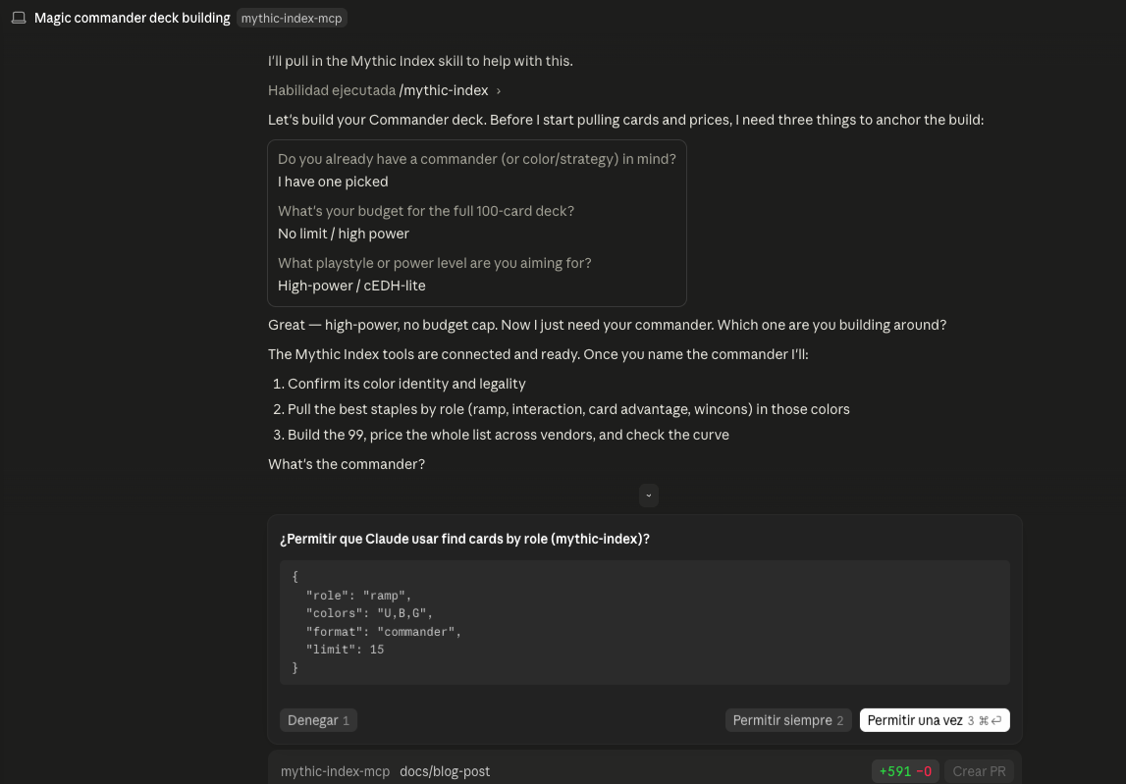Viewport: 1126px width, 784px height.
Task: Open the mythic-index-mcp tag in header
Action: click(292, 18)
